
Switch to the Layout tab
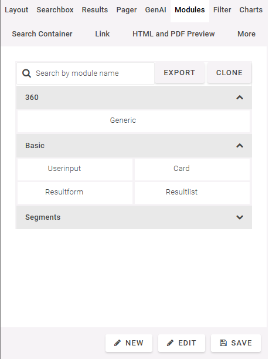16,10
